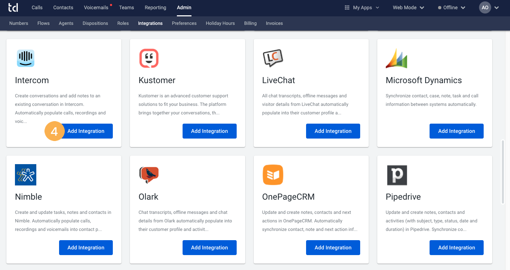
Task: Click the OnePageCRM card title
Action: click(x=288, y=197)
